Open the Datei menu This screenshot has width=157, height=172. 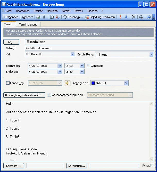click(9, 11)
